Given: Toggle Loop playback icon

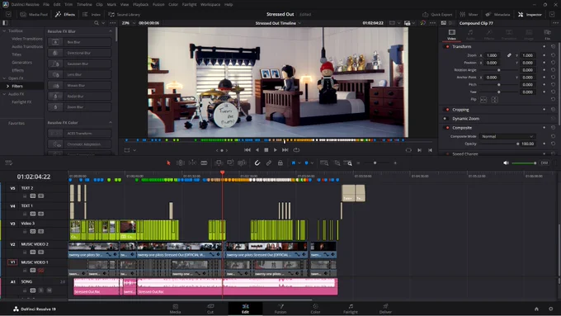Looking at the screenshot, I should pyautogui.click(x=296, y=150).
